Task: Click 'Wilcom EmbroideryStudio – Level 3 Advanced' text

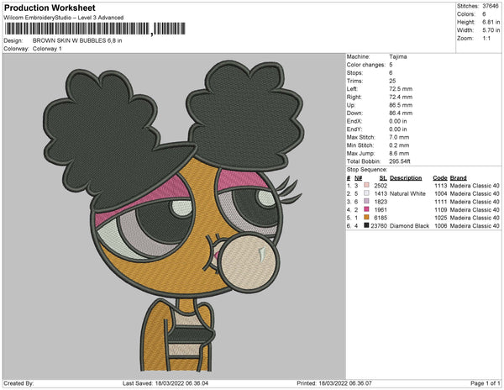Action: tap(64, 18)
